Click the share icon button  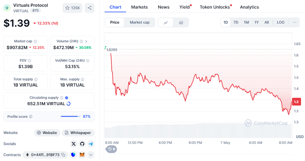click(x=89, y=8)
